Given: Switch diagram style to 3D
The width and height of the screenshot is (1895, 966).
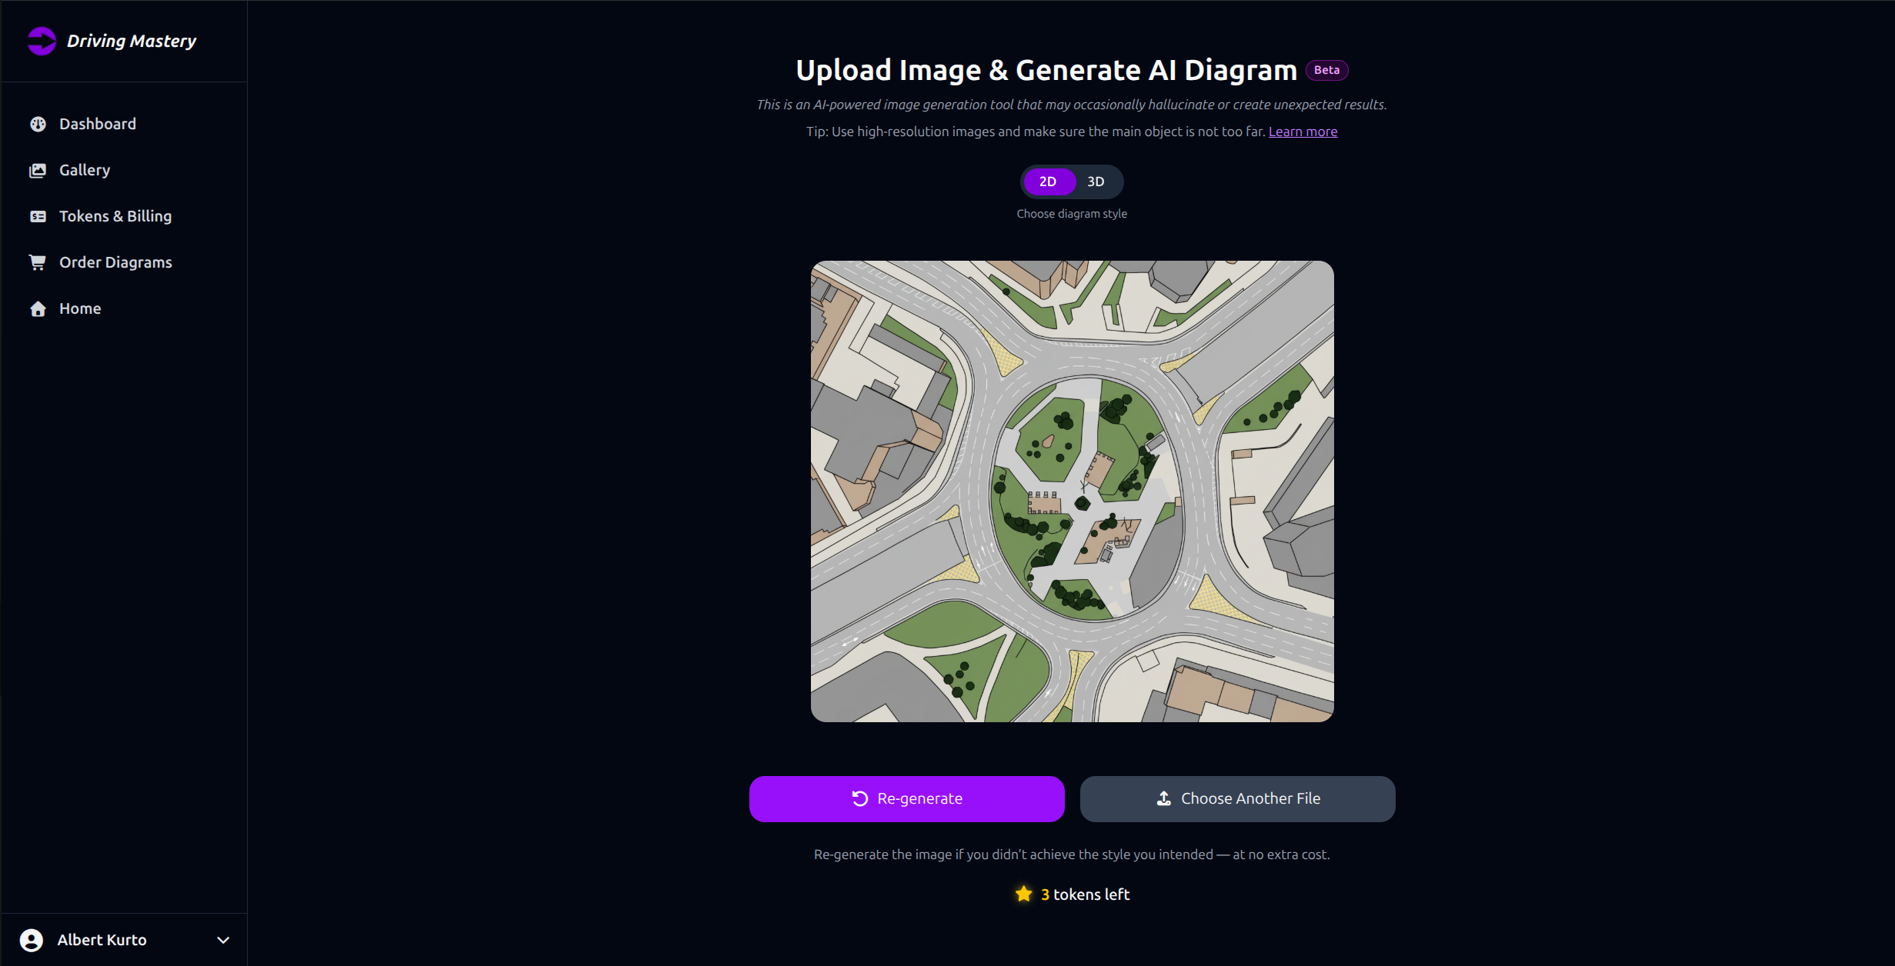Looking at the screenshot, I should 1096,182.
